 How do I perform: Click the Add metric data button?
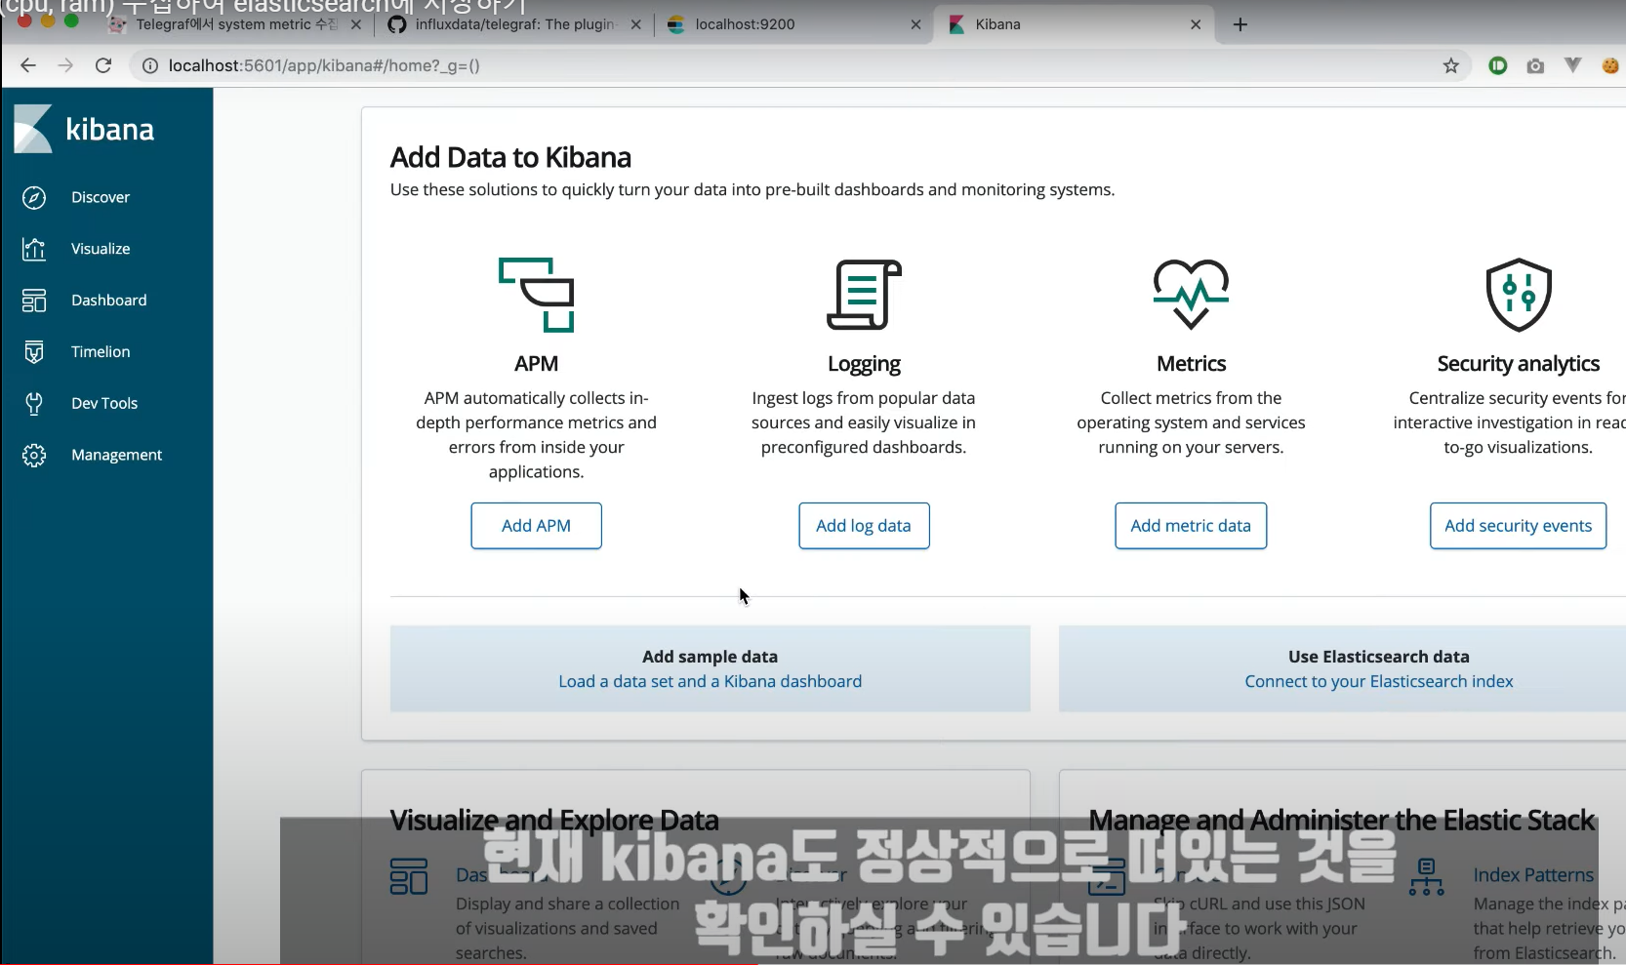click(1191, 526)
